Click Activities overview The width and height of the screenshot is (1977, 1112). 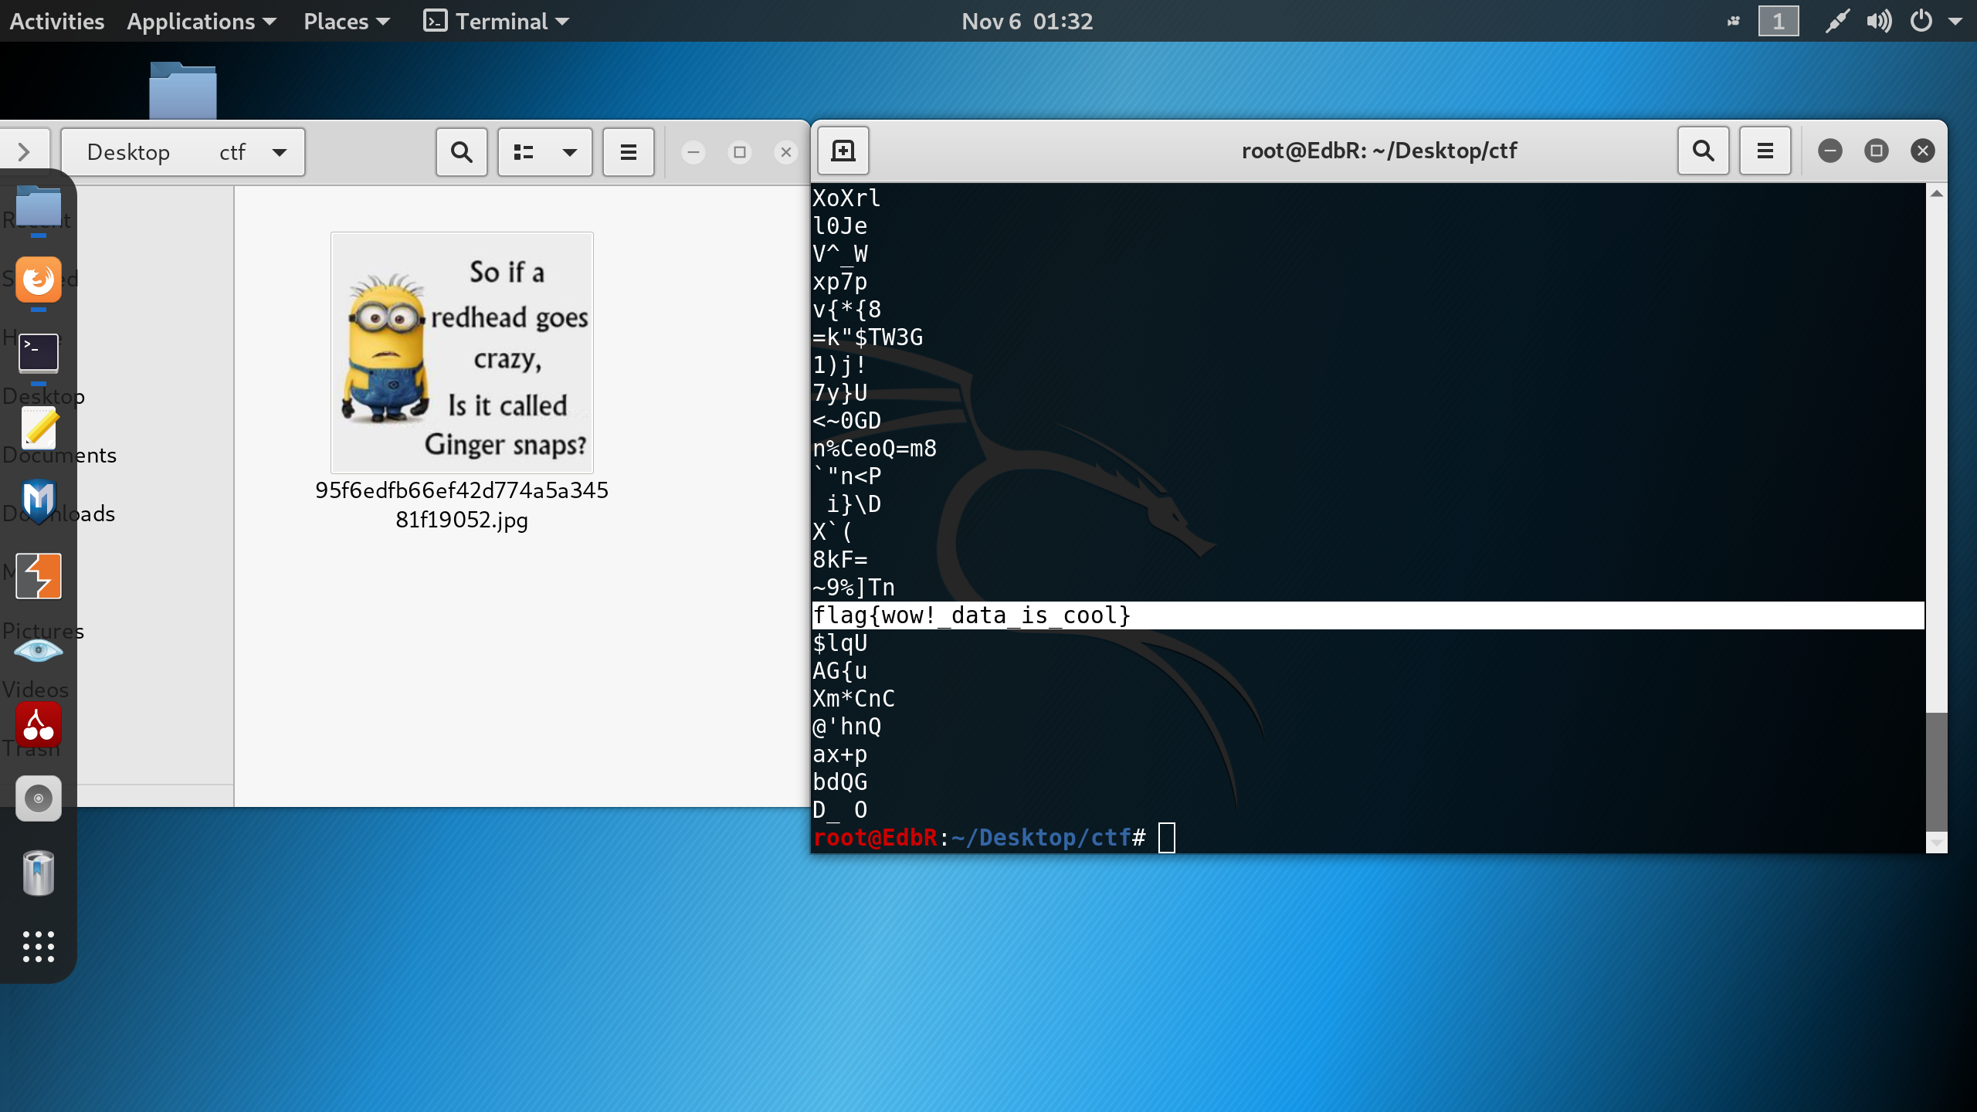(x=56, y=21)
